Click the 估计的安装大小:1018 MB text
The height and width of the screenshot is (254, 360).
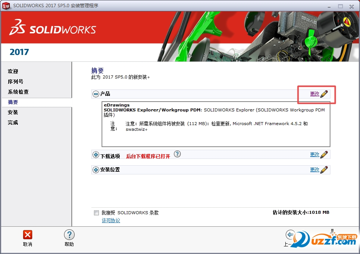(x=301, y=212)
